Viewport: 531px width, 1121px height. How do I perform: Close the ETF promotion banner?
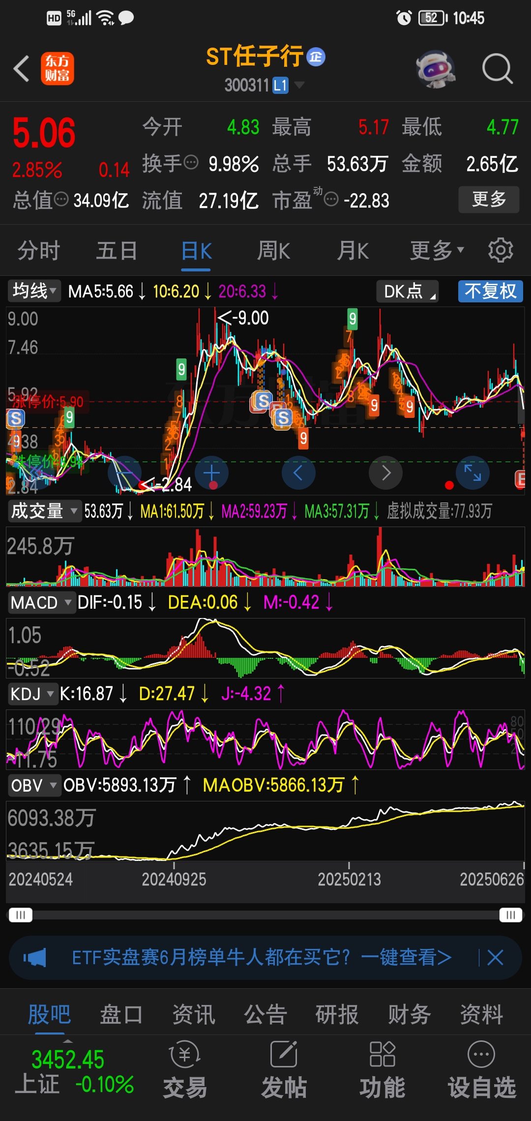click(x=495, y=957)
